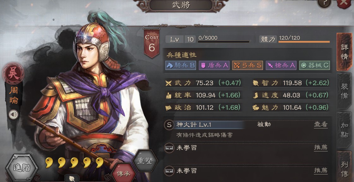Play Zhou Yu's voice with speaker icon
The height and width of the screenshot is (182, 354).
pos(14,114)
